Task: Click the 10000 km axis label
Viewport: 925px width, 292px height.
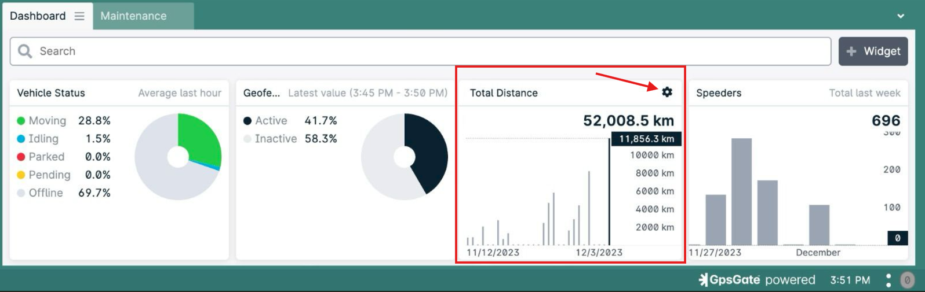Action: click(652, 156)
